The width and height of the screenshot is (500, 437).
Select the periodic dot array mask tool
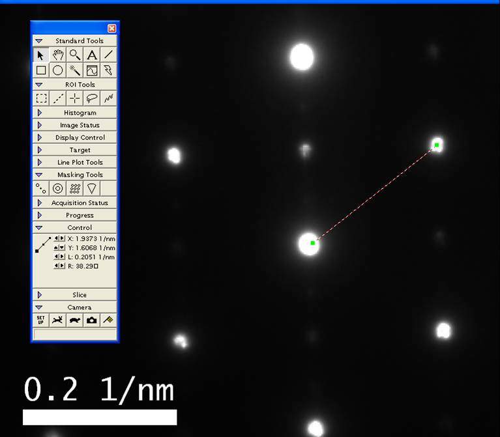tap(74, 189)
